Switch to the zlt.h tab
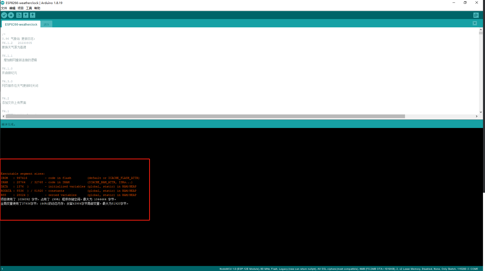This screenshot has height=271, width=485. coord(46,24)
